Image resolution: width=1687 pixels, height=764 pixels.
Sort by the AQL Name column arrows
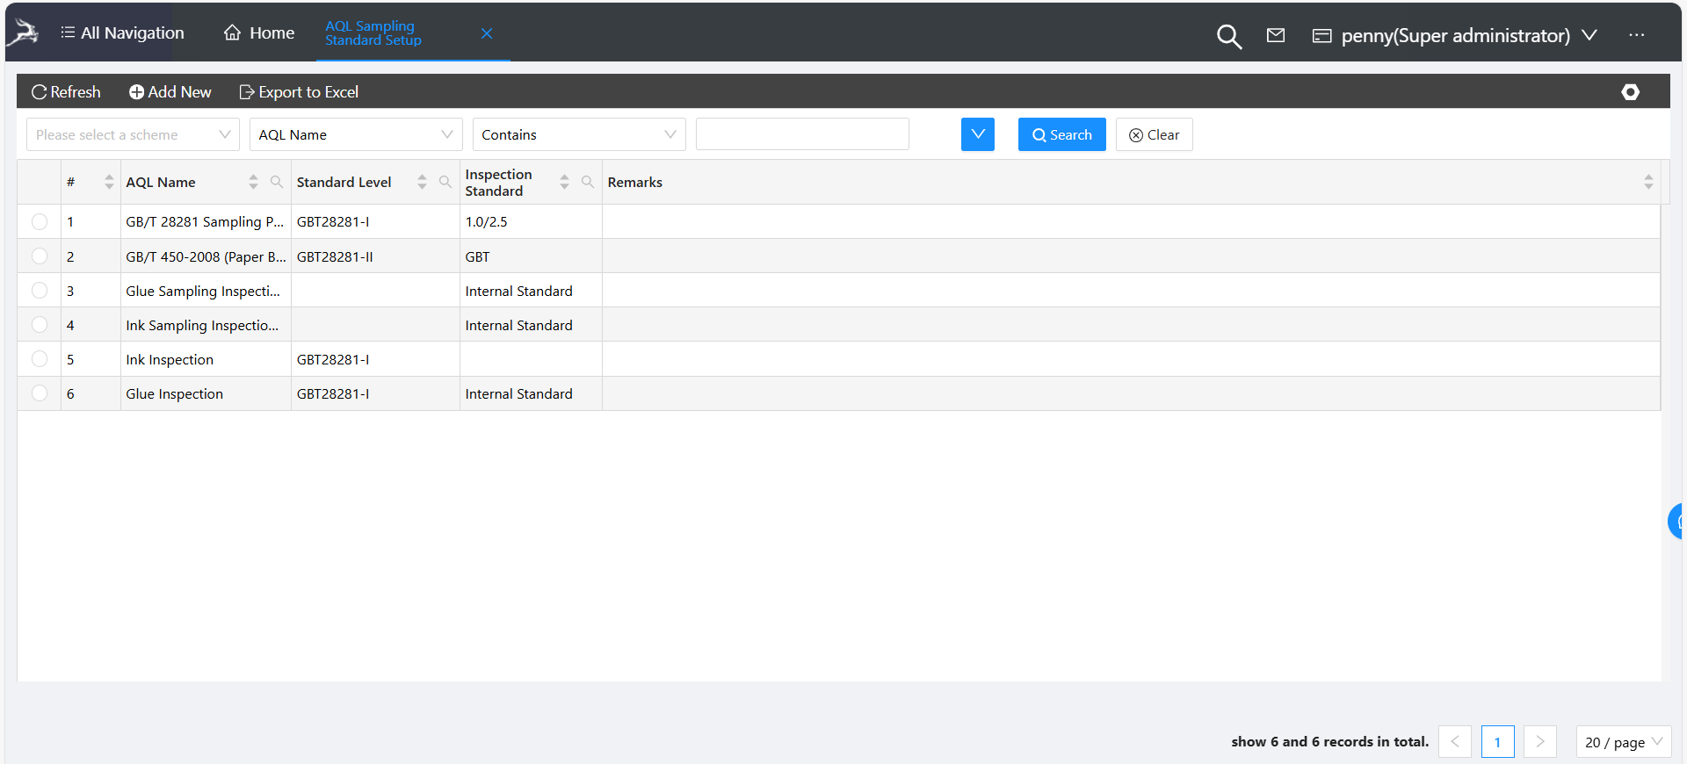253,182
